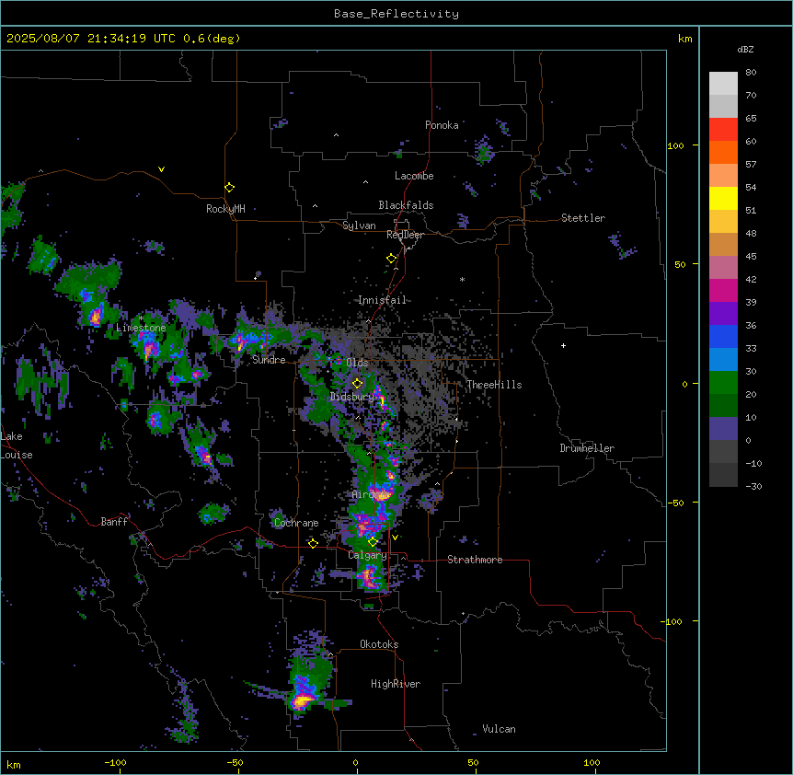Select the white asterisk marker east of Innisfail
The width and height of the screenshot is (793, 775).
pos(462,279)
